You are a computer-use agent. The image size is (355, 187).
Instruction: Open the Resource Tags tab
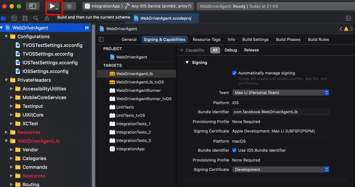(206, 40)
